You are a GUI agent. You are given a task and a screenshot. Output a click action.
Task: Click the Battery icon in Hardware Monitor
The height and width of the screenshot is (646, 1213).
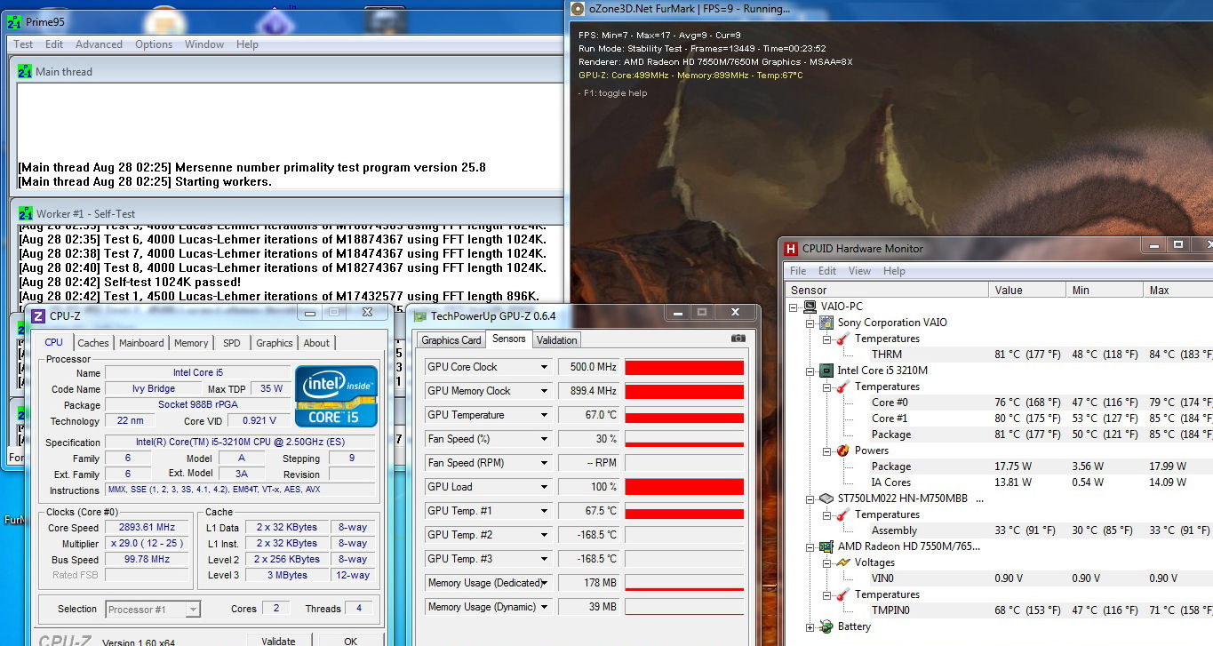[x=826, y=626]
